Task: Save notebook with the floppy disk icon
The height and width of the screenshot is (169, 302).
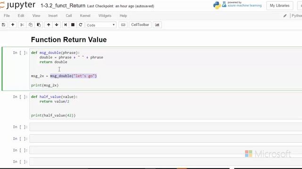Action: click(3, 25)
